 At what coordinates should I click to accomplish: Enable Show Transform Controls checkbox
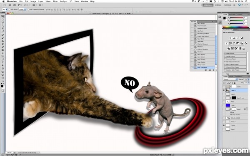point(28,10)
